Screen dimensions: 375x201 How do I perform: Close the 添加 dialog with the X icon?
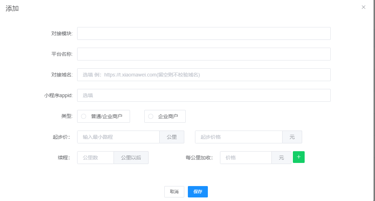(364, 7)
